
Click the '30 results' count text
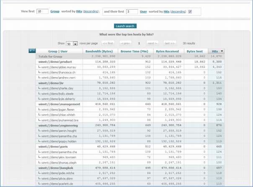pos(189,43)
